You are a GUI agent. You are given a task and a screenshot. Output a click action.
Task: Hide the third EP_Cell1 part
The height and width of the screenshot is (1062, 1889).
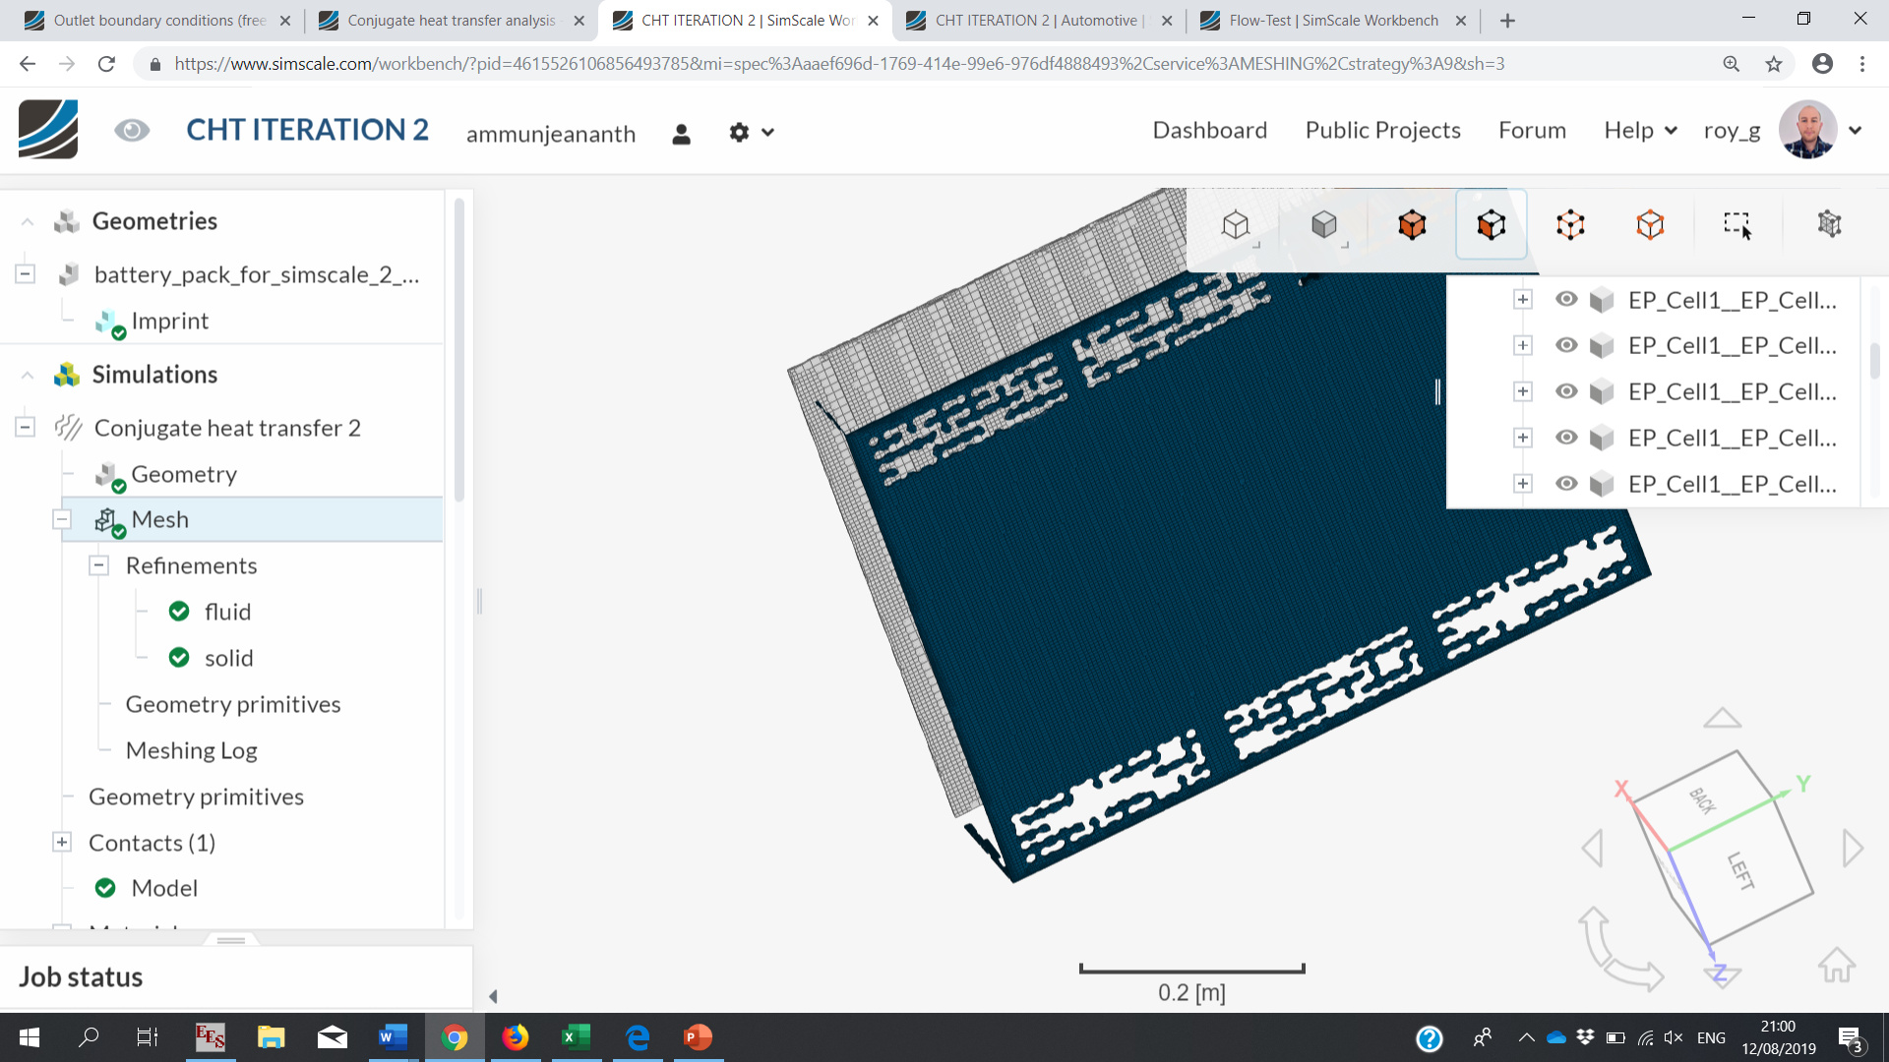tap(1566, 391)
